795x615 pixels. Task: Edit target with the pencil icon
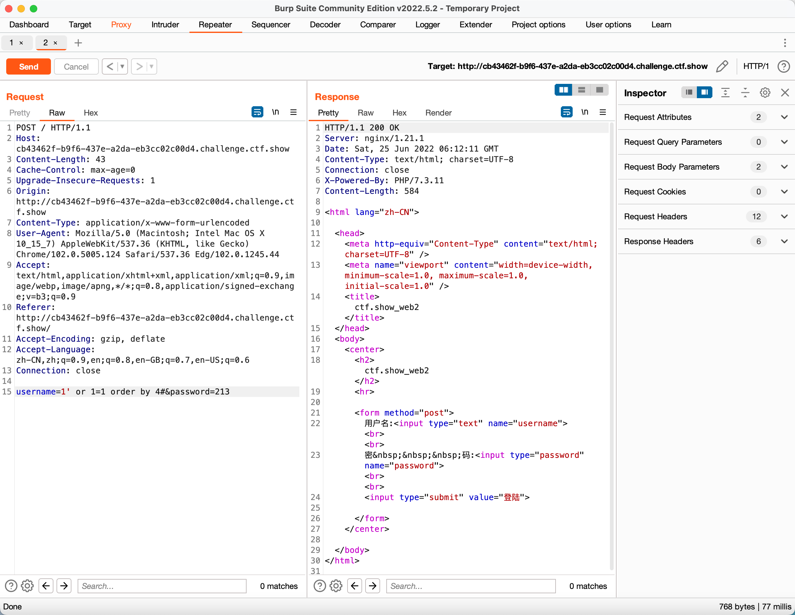coord(722,66)
